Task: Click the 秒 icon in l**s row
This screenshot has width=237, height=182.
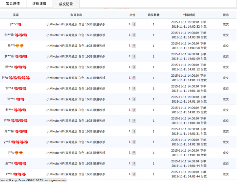Action: [x=134, y=153]
